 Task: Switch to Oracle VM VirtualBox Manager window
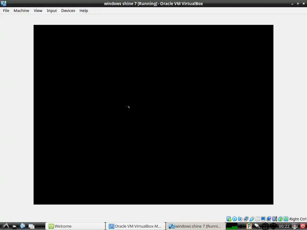pyautogui.click(x=136, y=226)
